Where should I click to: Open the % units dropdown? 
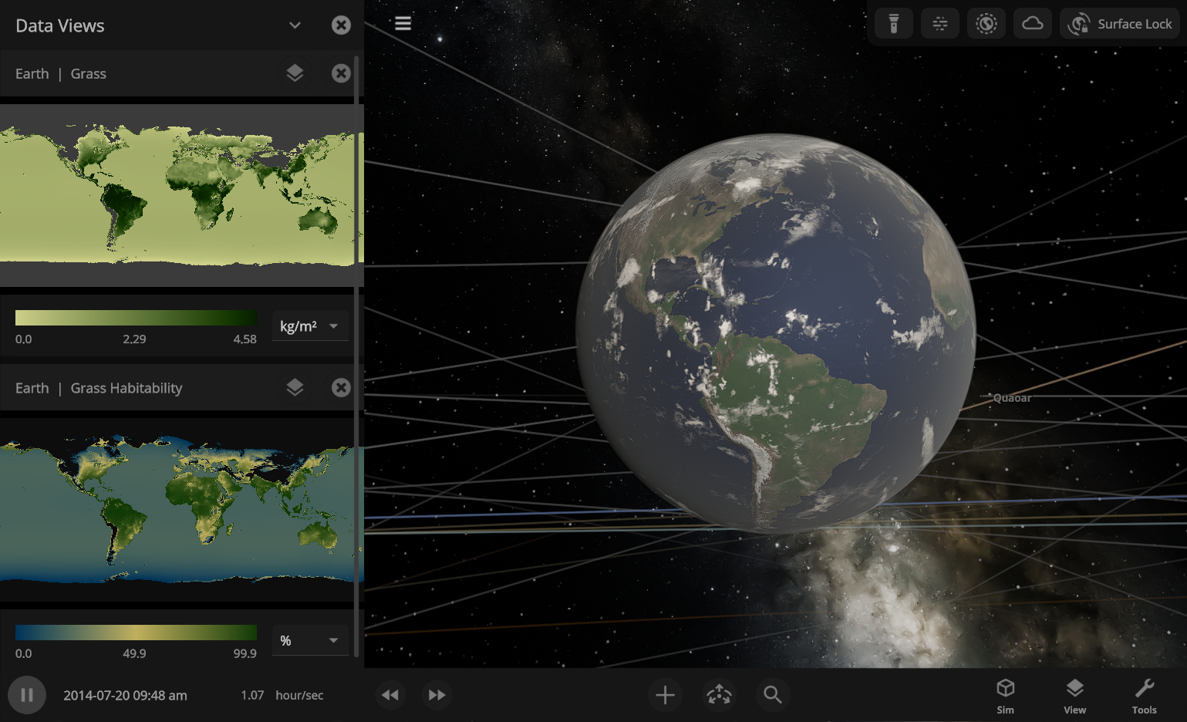coord(309,641)
